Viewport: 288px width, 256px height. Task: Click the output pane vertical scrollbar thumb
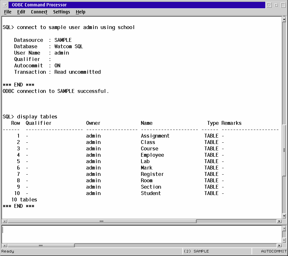point(284,150)
